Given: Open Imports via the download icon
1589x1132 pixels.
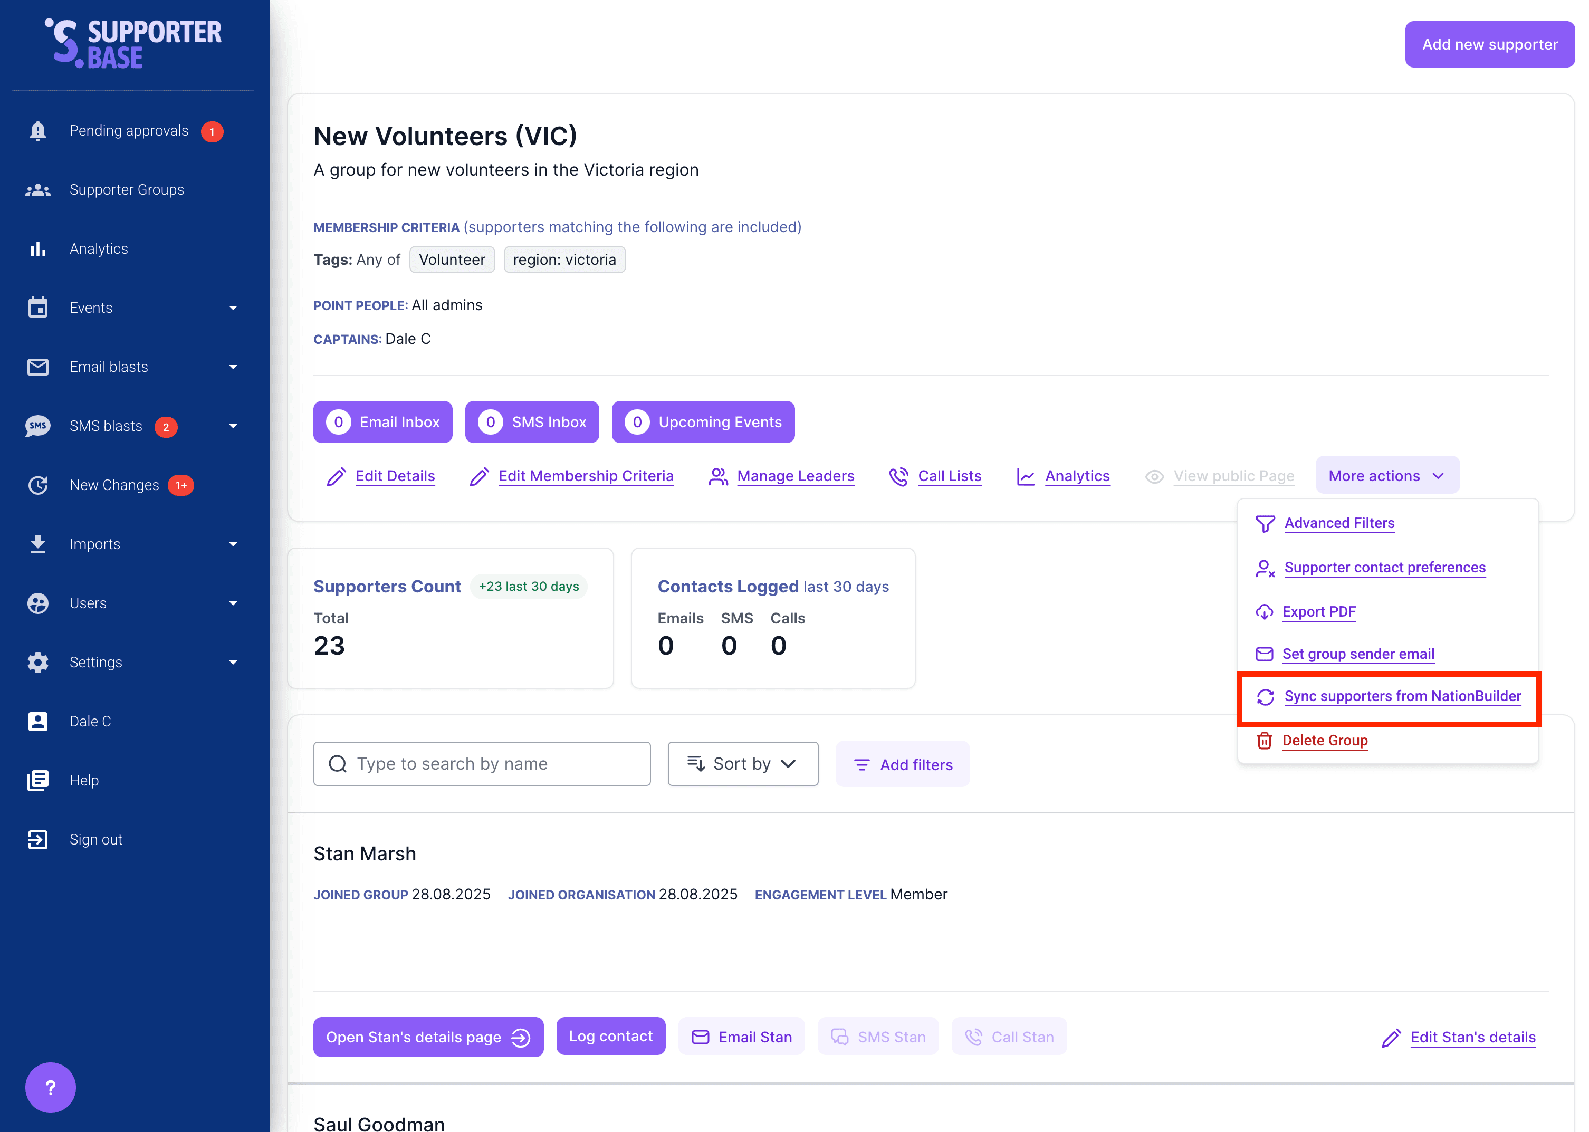Looking at the screenshot, I should point(37,544).
